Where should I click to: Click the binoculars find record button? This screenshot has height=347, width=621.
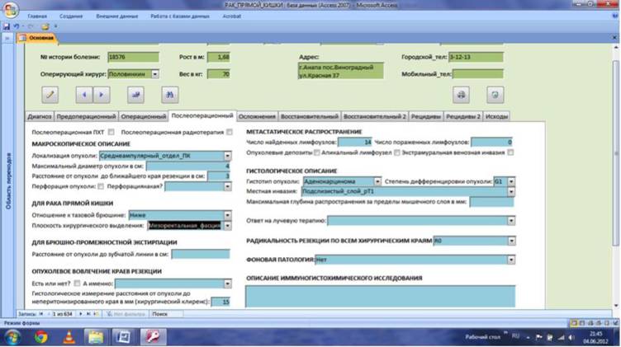point(170,95)
